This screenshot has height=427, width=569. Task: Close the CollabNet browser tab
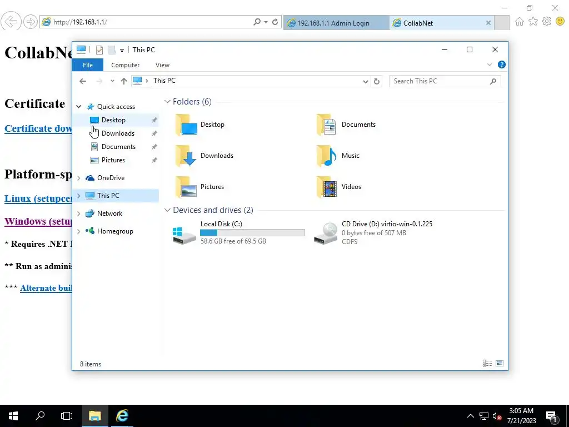tap(488, 23)
